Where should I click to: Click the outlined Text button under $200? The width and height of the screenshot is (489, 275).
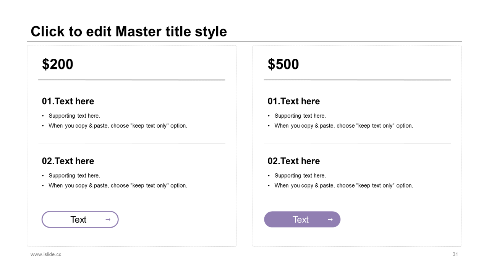coord(80,219)
